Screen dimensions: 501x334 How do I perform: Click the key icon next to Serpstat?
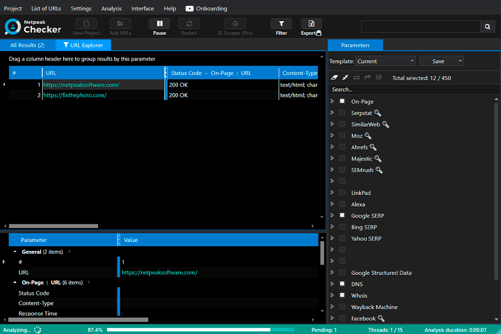point(378,113)
